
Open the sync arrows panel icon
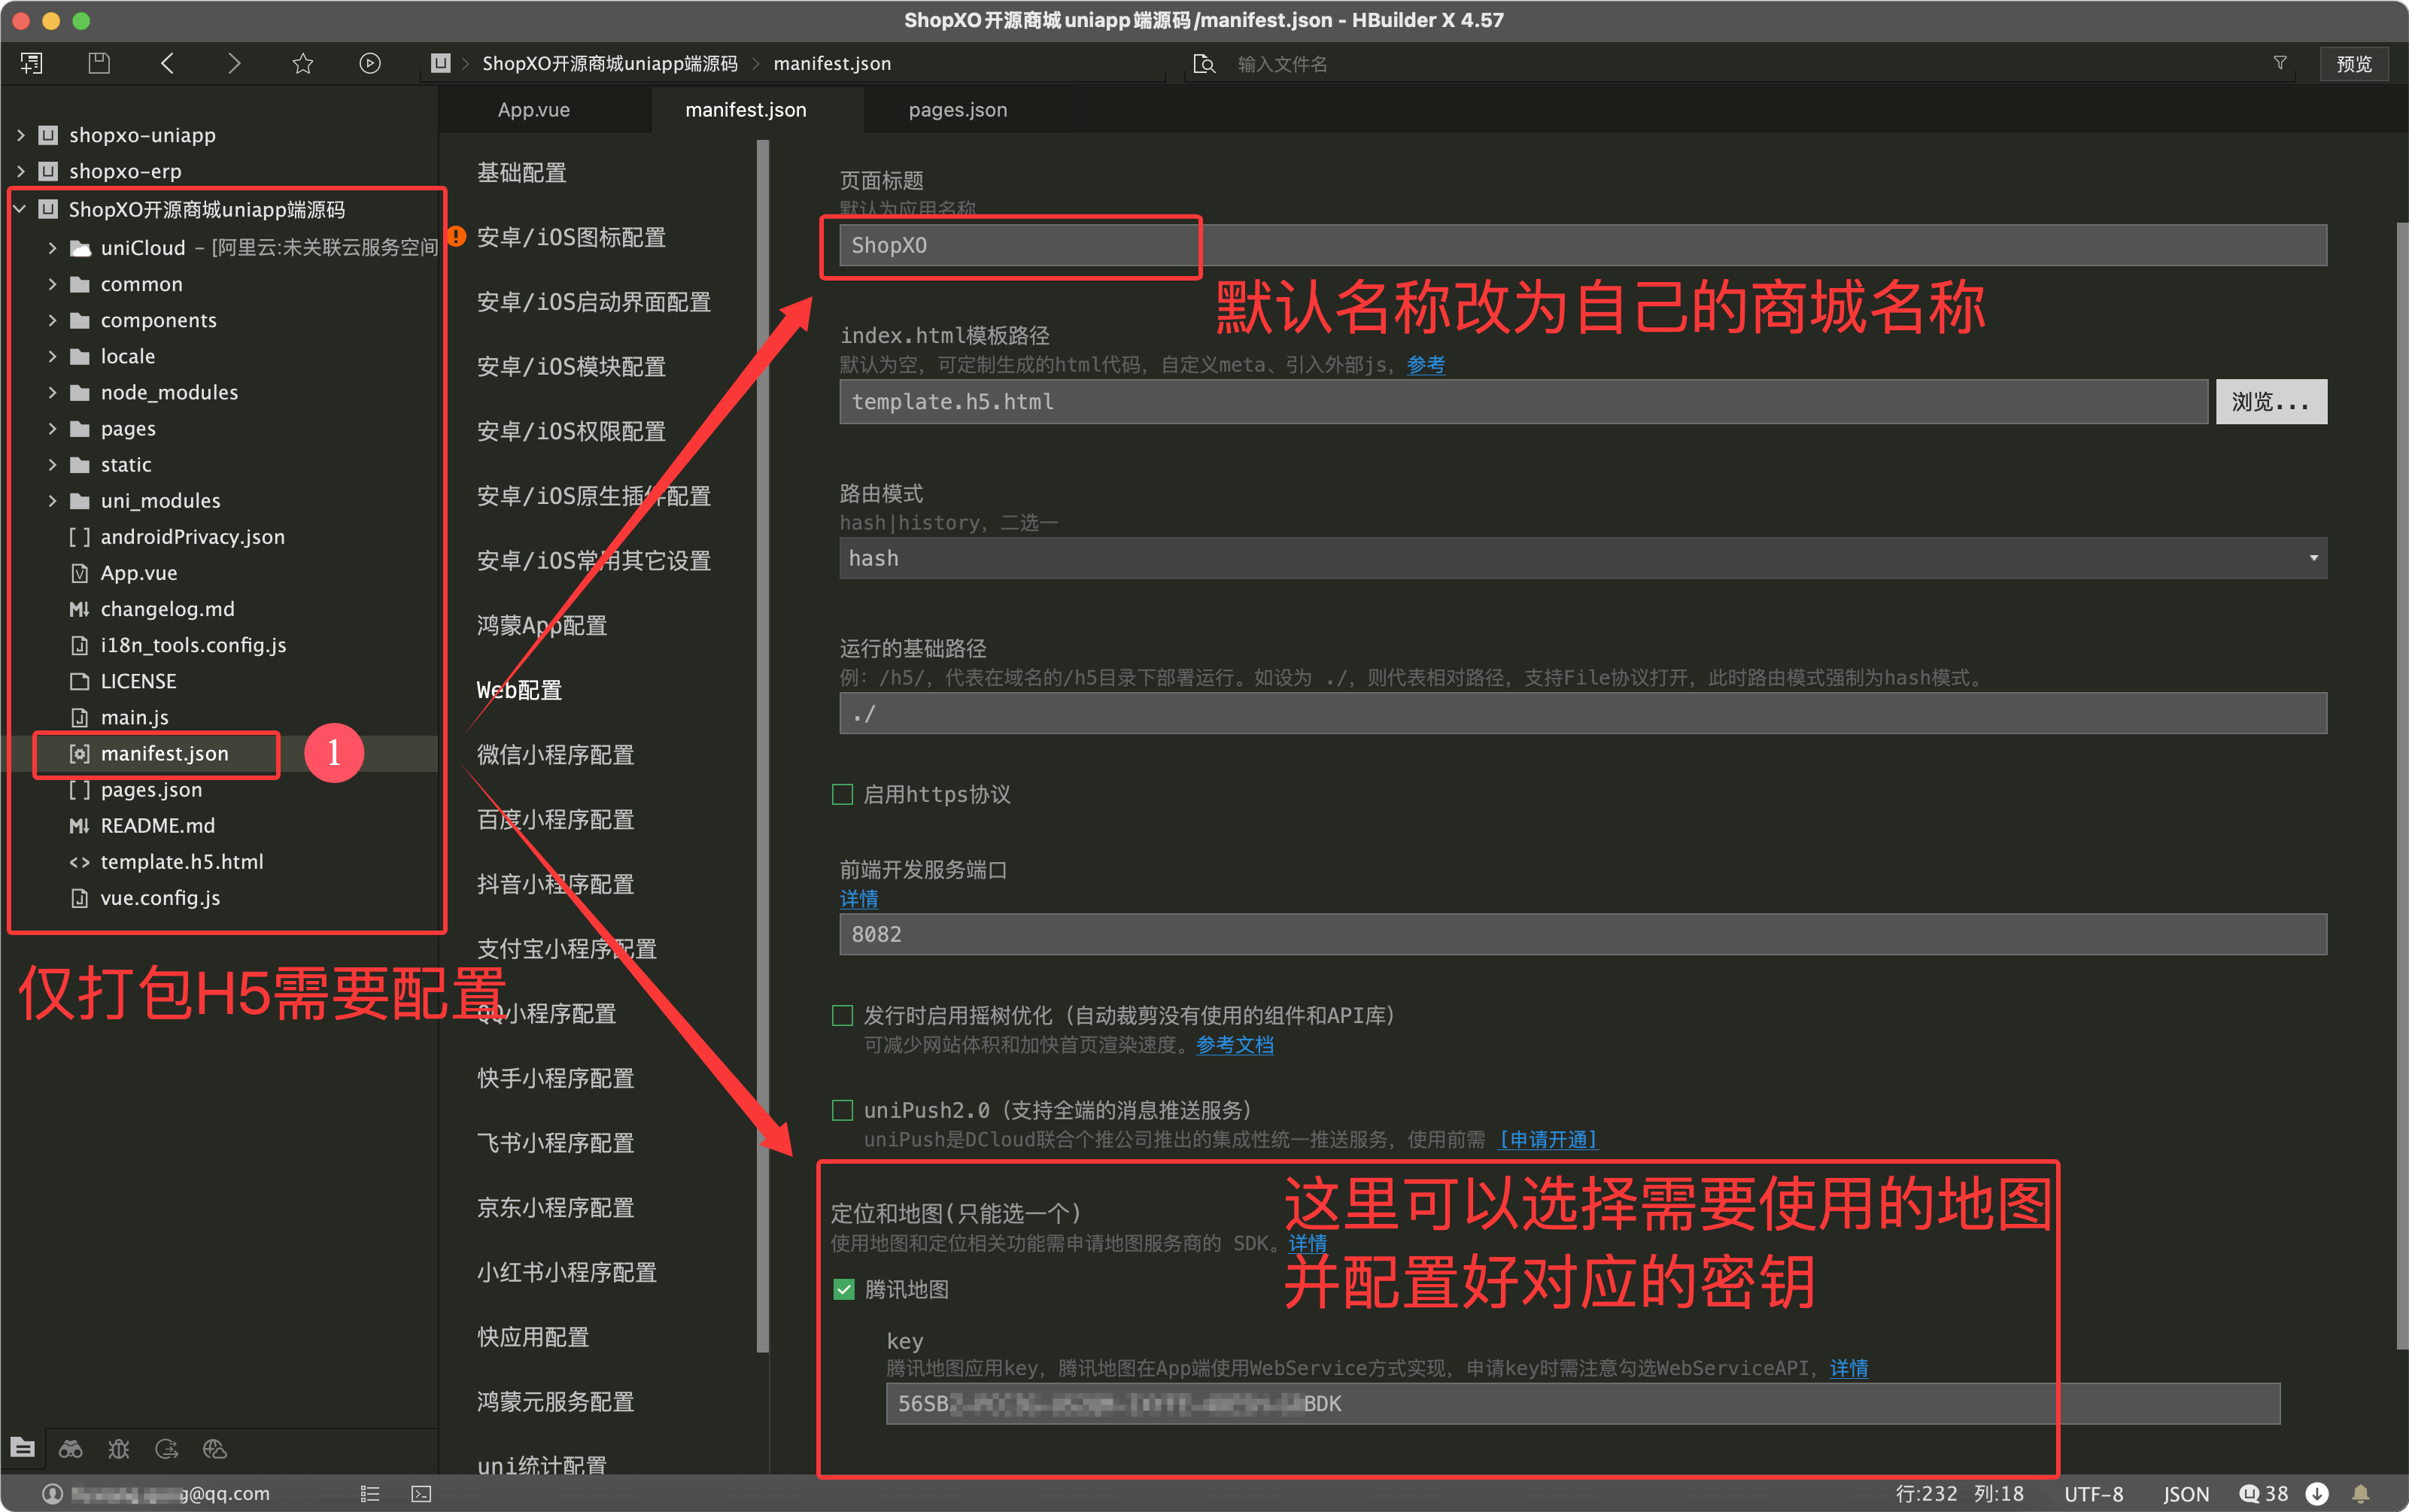coord(167,1448)
